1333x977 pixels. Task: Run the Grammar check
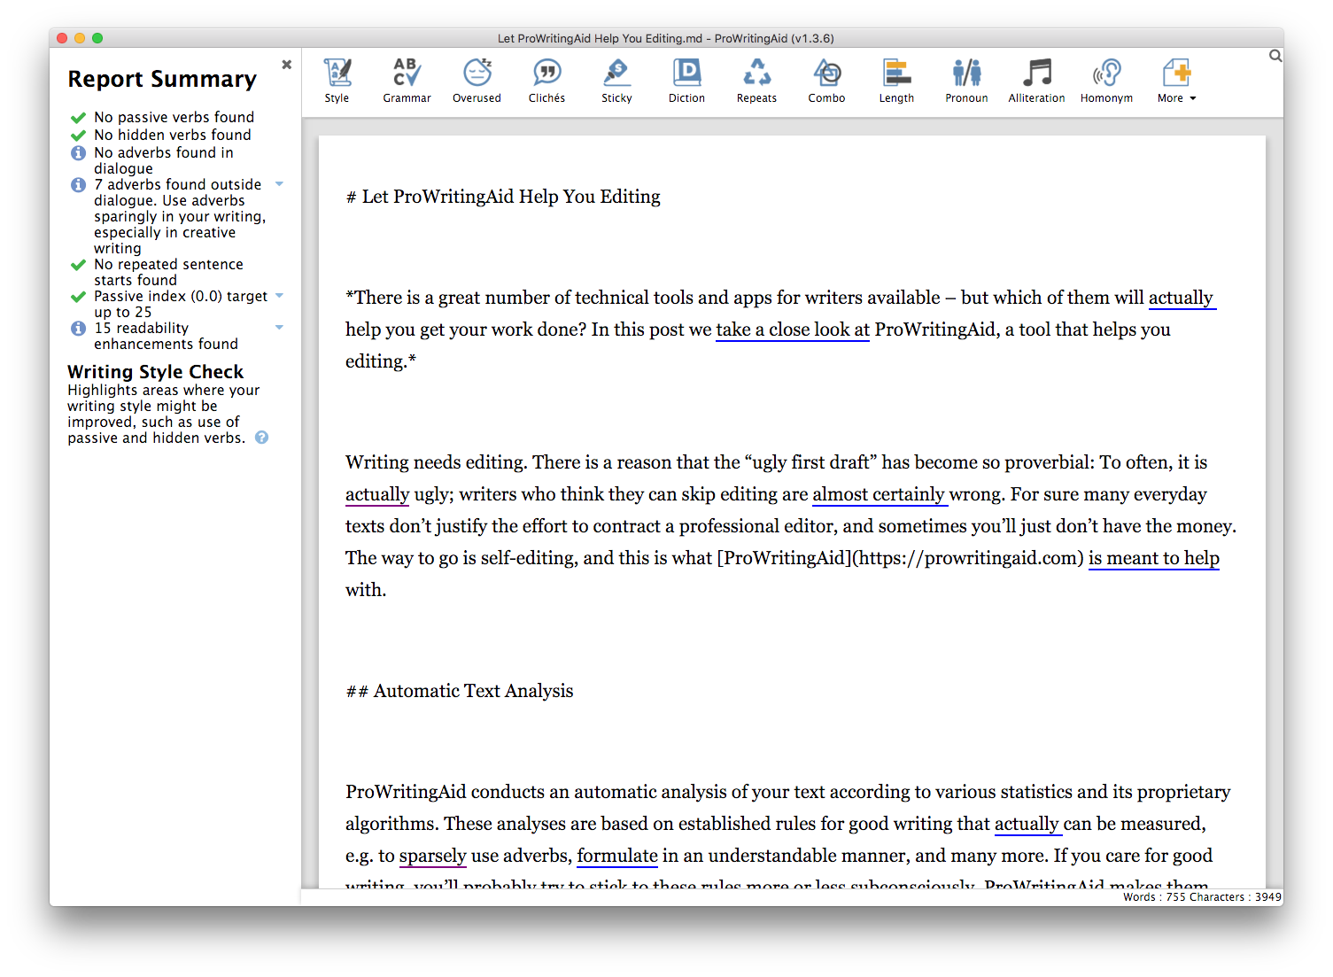point(407,81)
